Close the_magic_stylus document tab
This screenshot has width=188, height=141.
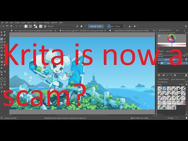(x=55, y=31)
